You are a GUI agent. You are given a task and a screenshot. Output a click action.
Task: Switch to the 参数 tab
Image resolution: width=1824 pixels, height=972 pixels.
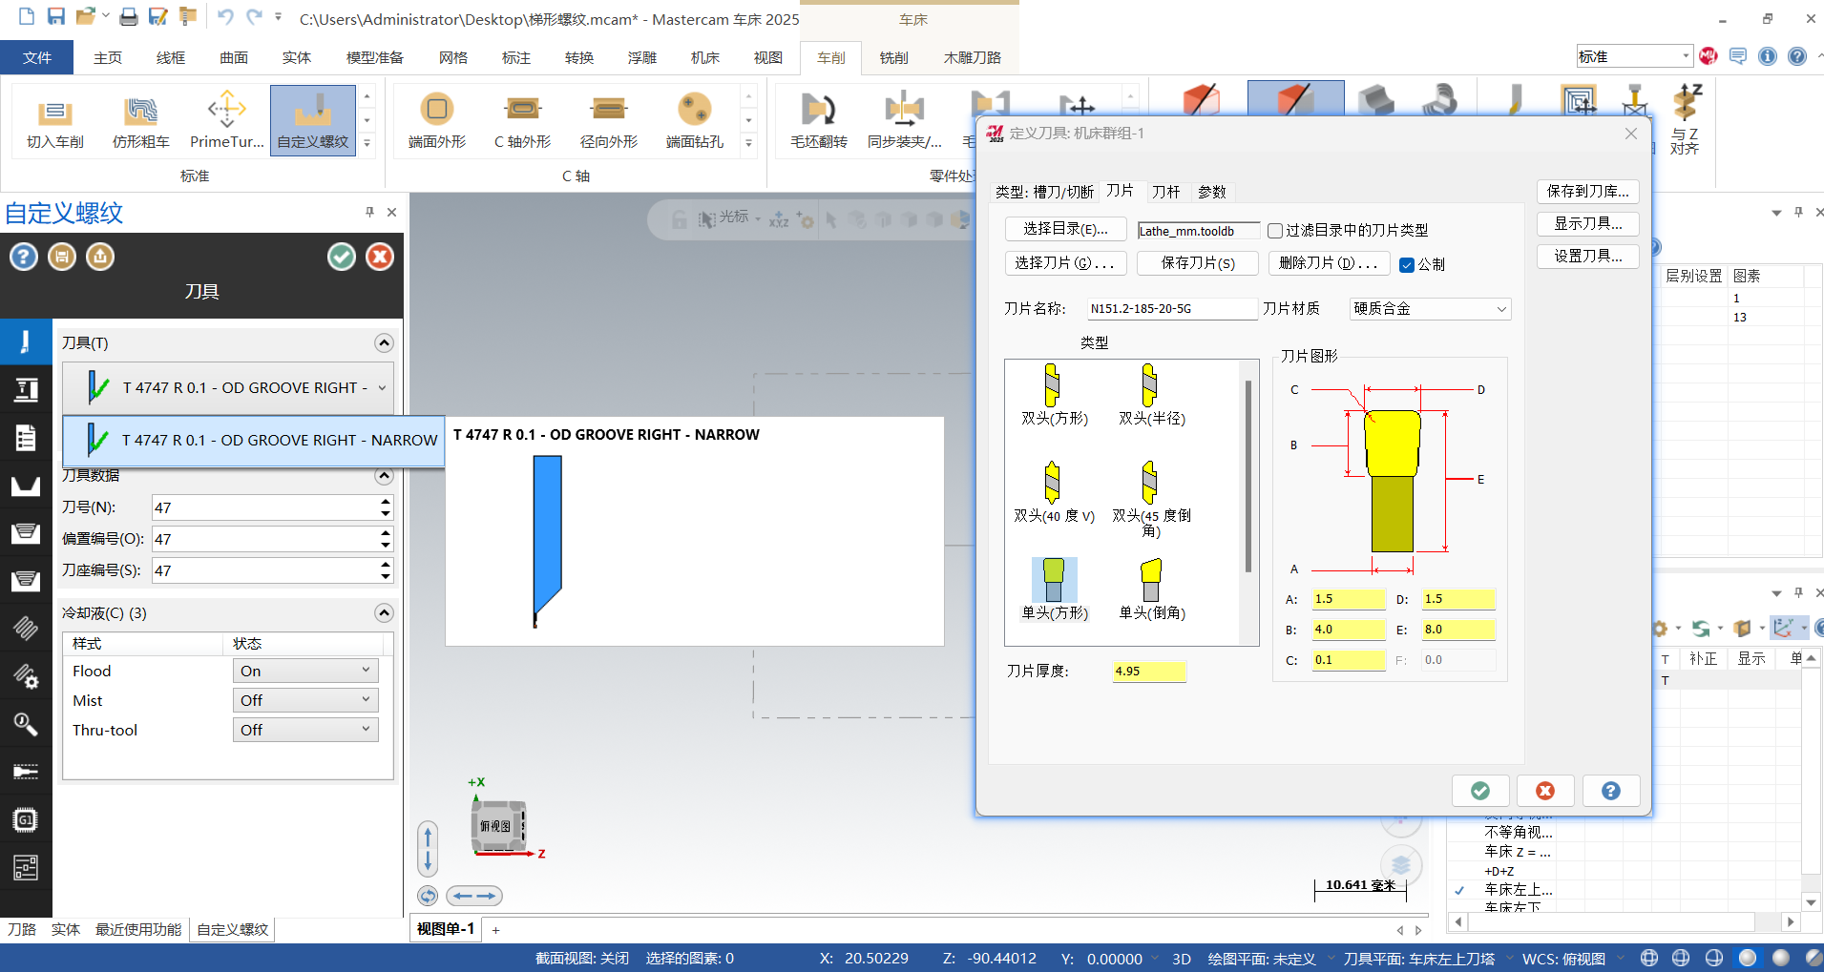[x=1212, y=192]
